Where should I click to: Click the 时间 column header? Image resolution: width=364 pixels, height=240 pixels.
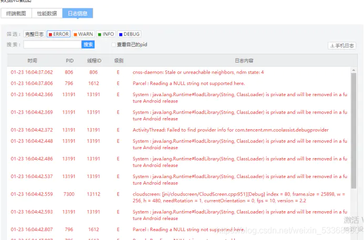click(x=32, y=60)
